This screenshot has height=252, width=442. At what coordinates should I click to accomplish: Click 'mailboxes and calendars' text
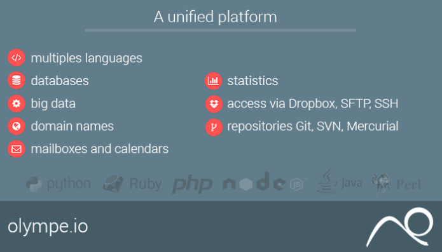(100, 149)
